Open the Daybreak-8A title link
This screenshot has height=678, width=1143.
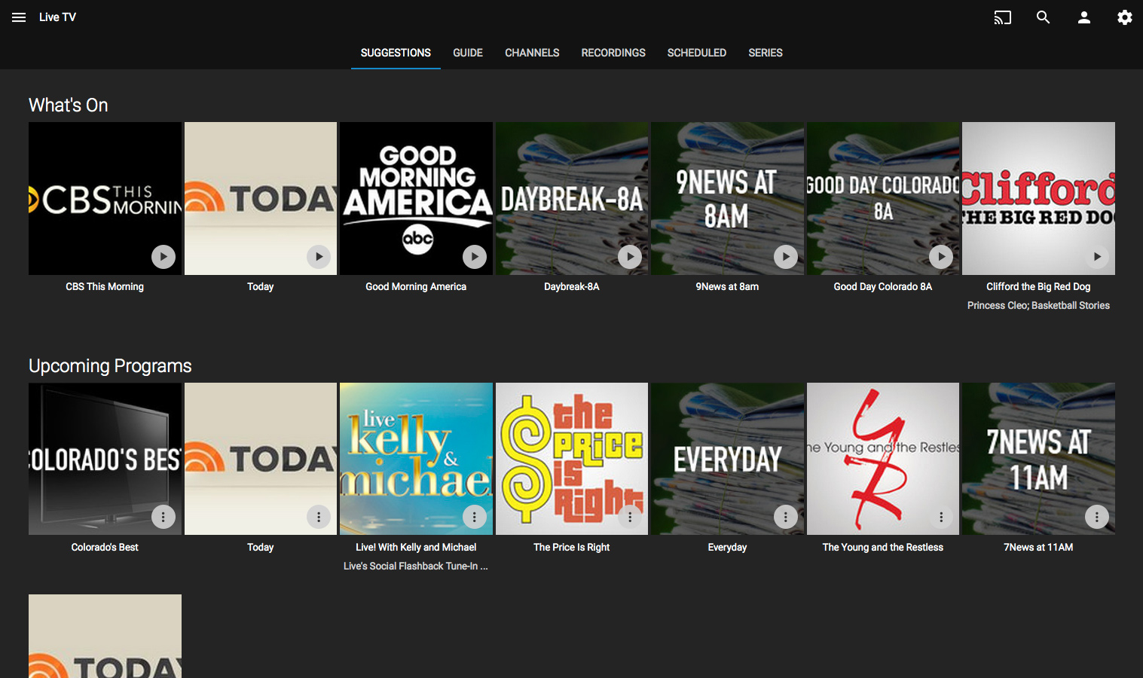click(572, 287)
